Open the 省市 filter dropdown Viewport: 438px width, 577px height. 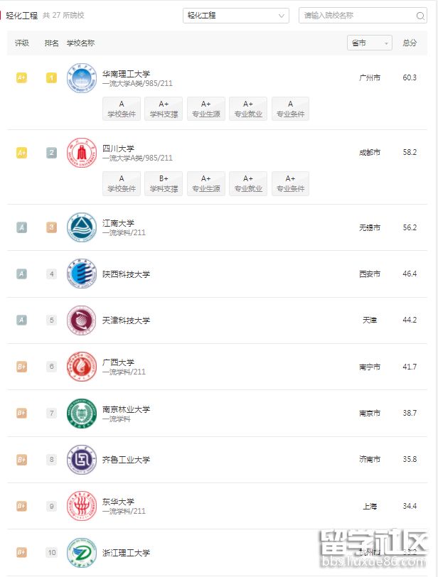[x=369, y=43]
